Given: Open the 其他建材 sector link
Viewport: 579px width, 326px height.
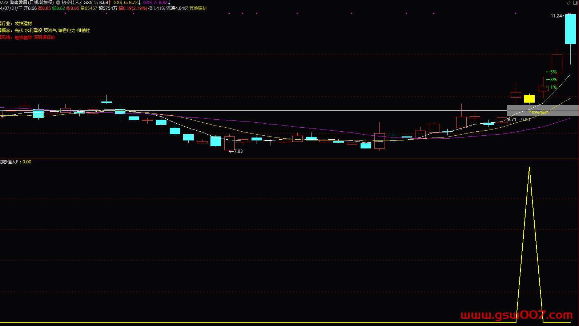Looking at the screenshot, I should coord(198,8).
